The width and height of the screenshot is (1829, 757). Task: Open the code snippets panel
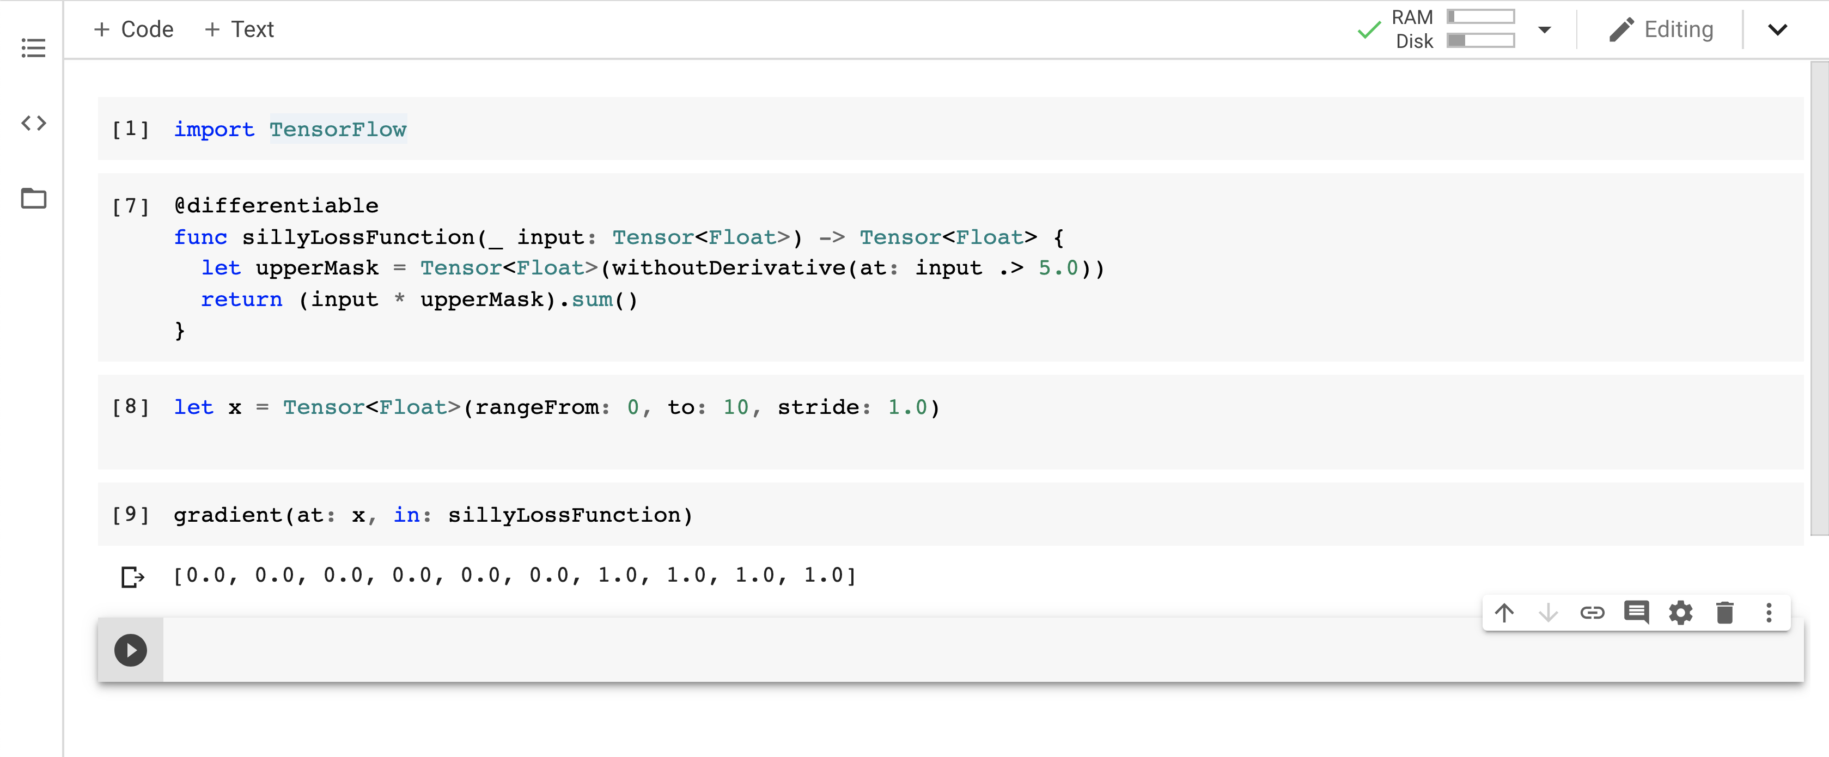tap(33, 122)
